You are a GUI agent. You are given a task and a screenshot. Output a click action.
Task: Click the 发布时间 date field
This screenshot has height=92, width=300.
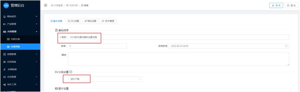[229, 46]
